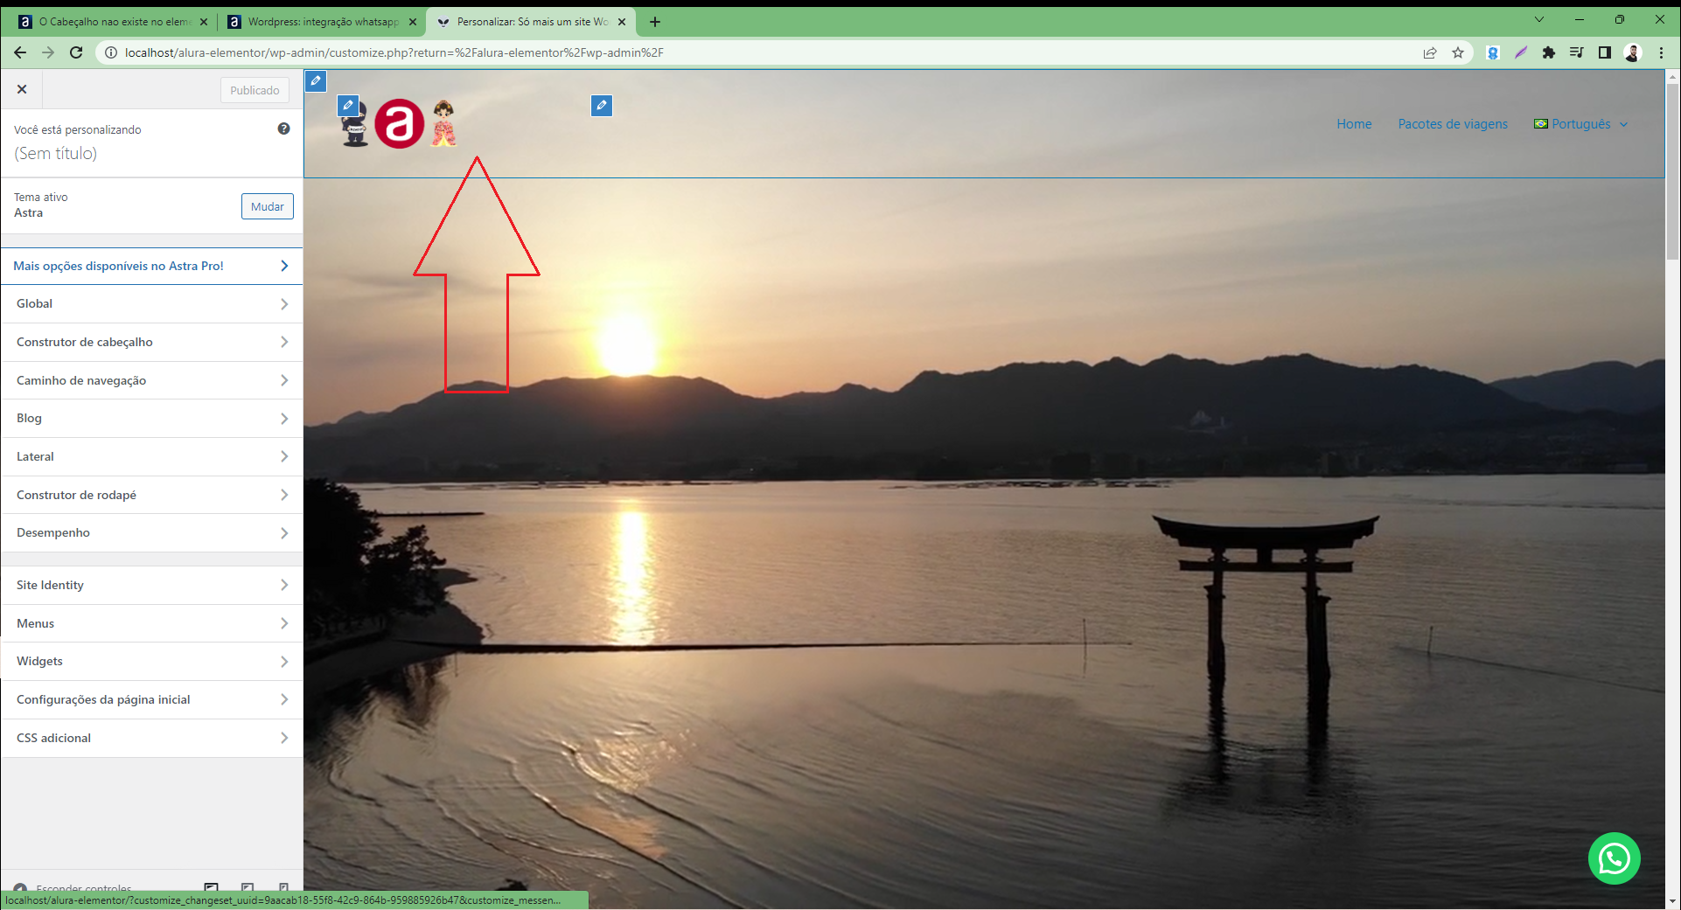Open the CSS adicional section
The image size is (1681, 910).
coord(152,738)
